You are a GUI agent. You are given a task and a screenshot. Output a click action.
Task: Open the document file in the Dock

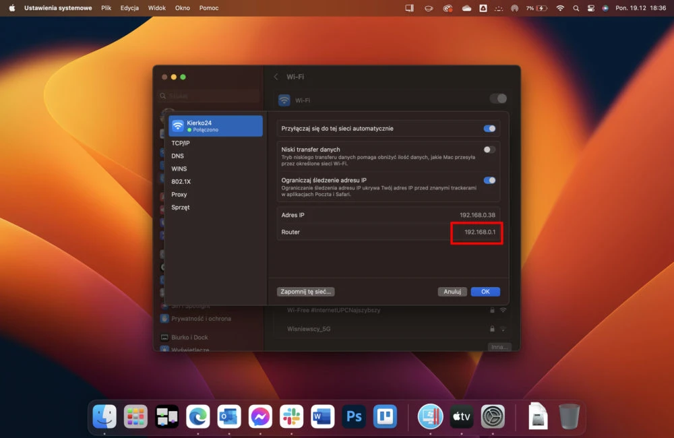point(538,416)
